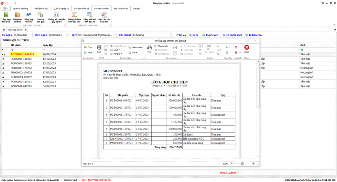Expand the lower Export dropdown arrow

[x=240, y=53]
